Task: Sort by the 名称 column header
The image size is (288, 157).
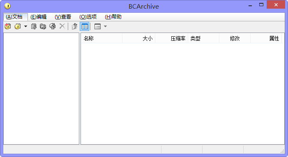Action: [102, 38]
